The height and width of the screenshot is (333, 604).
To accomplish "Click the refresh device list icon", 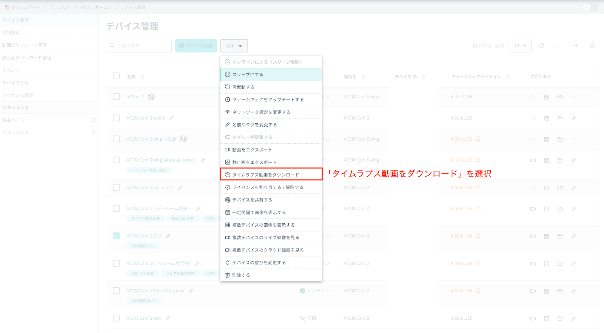I will (541, 46).
